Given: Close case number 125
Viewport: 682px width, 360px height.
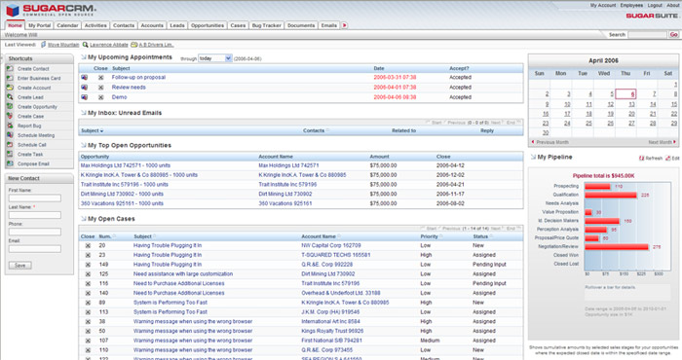Looking at the screenshot, I should coord(88,274).
